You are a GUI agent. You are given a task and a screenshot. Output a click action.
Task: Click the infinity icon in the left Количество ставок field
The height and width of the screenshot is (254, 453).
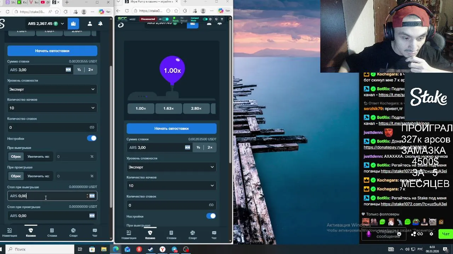click(92, 127)
